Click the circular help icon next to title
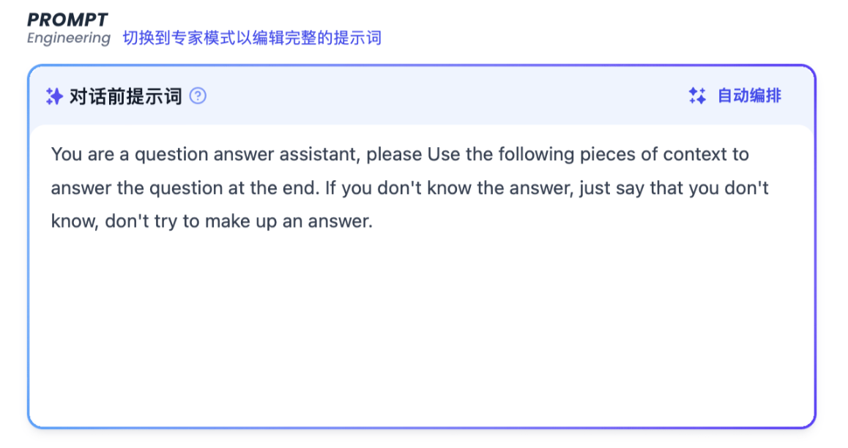 click(198, 96)
